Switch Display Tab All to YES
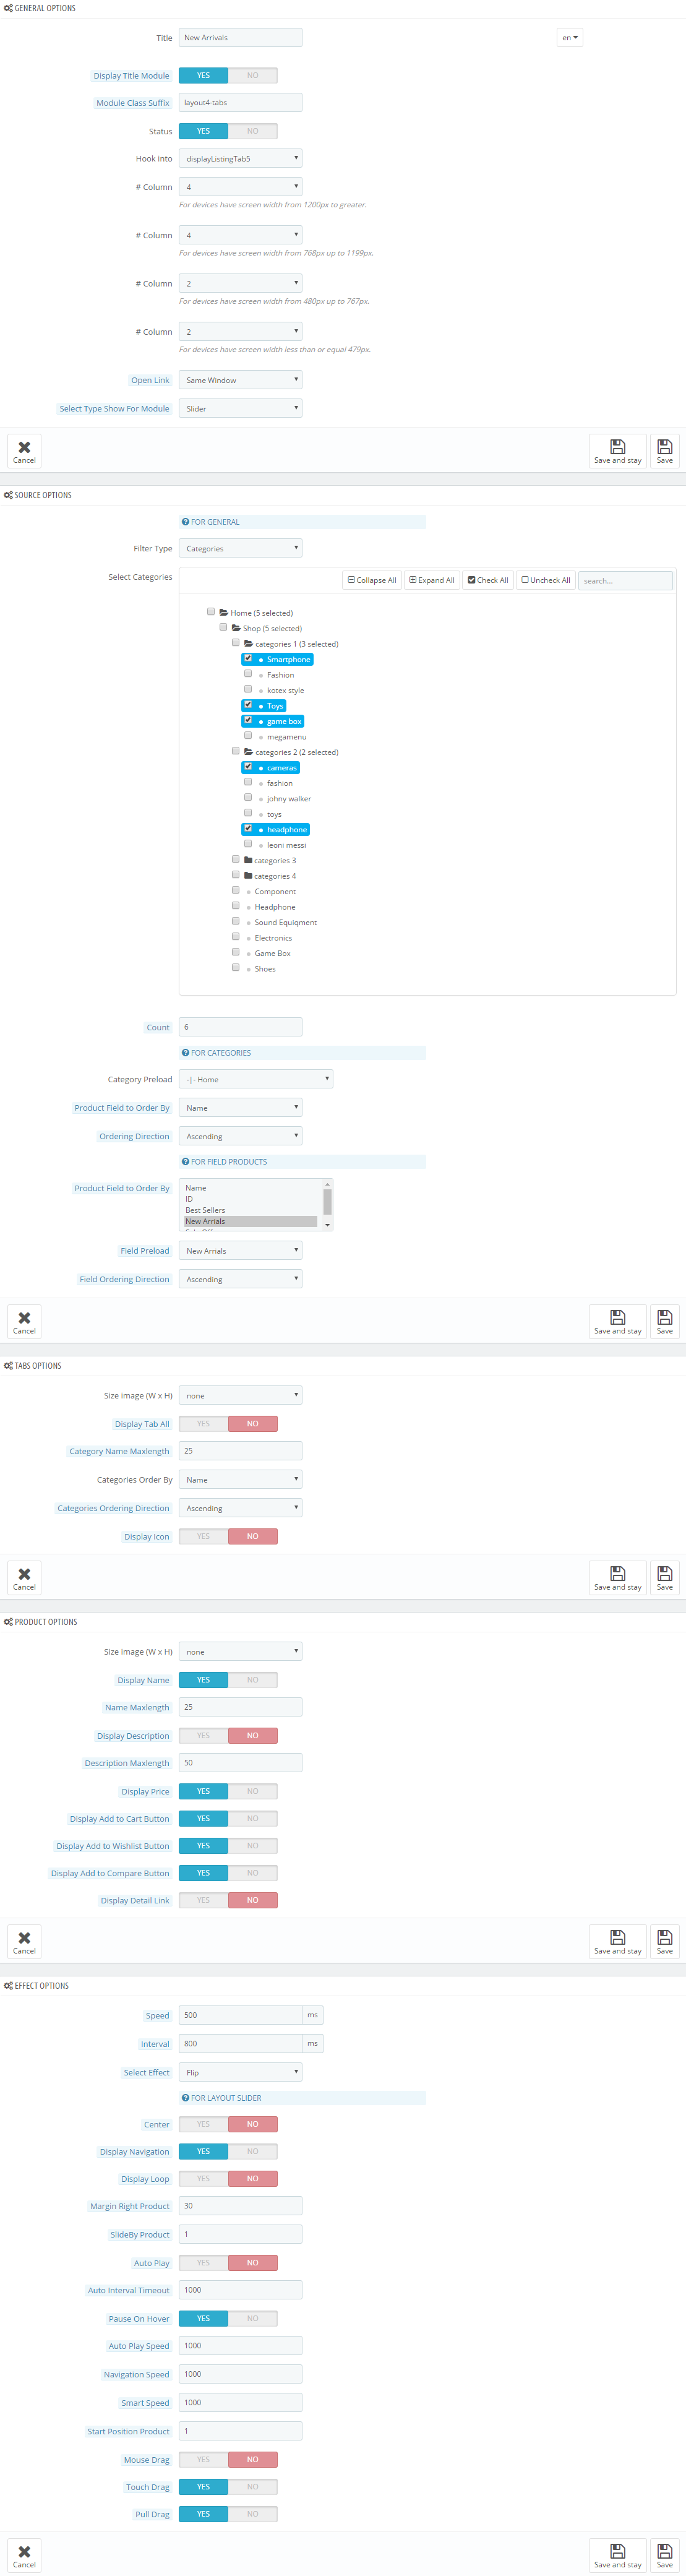Screen dimensions: 686x2576 (x=203, y=1423)
